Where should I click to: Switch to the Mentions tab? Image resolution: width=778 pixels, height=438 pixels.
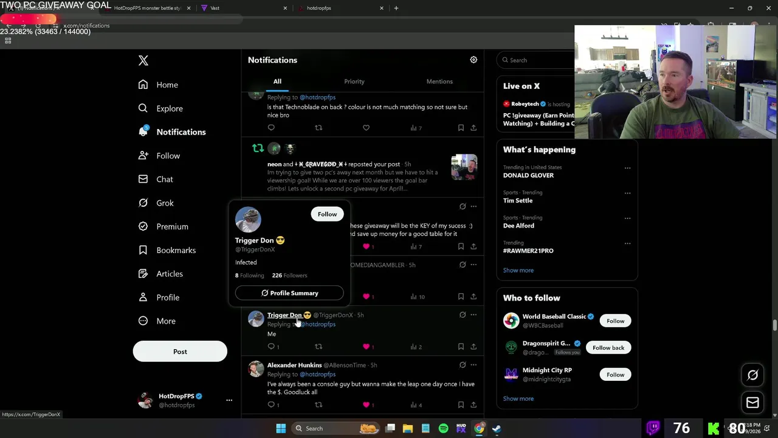439,82
